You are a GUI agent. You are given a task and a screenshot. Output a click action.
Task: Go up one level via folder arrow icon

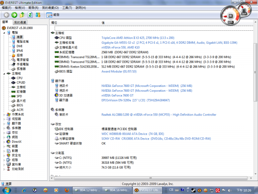click(22, 15)
